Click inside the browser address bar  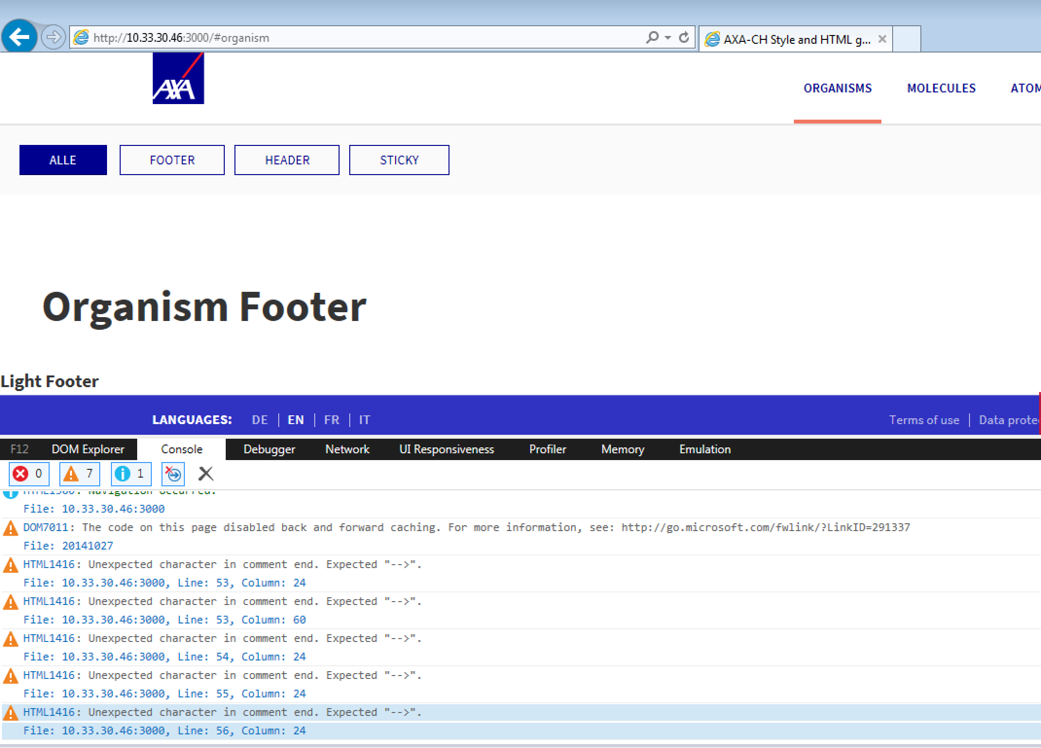[x=341, y=37]
